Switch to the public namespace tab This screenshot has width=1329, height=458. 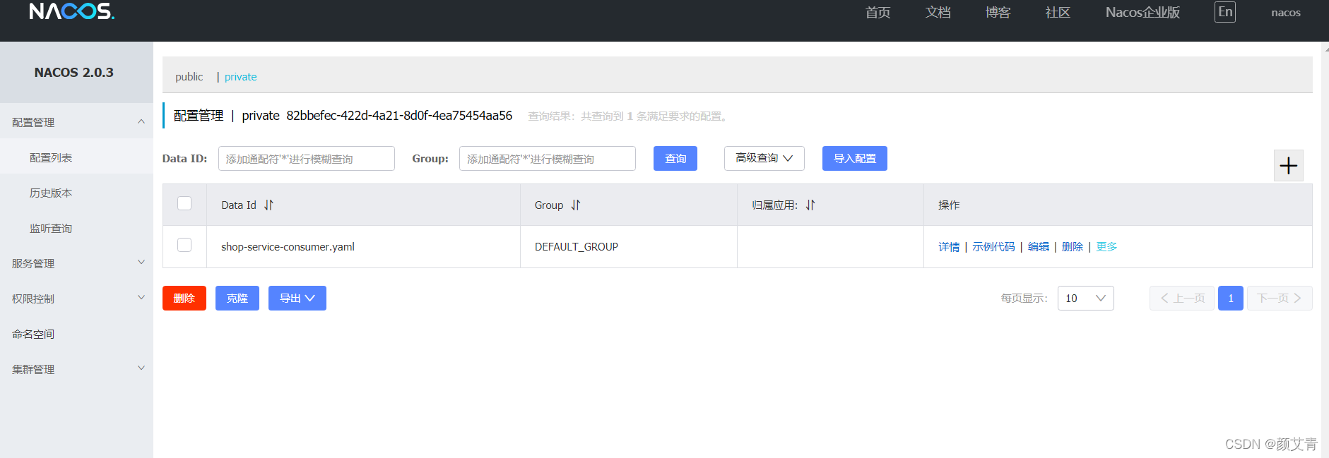coord(189,76)
